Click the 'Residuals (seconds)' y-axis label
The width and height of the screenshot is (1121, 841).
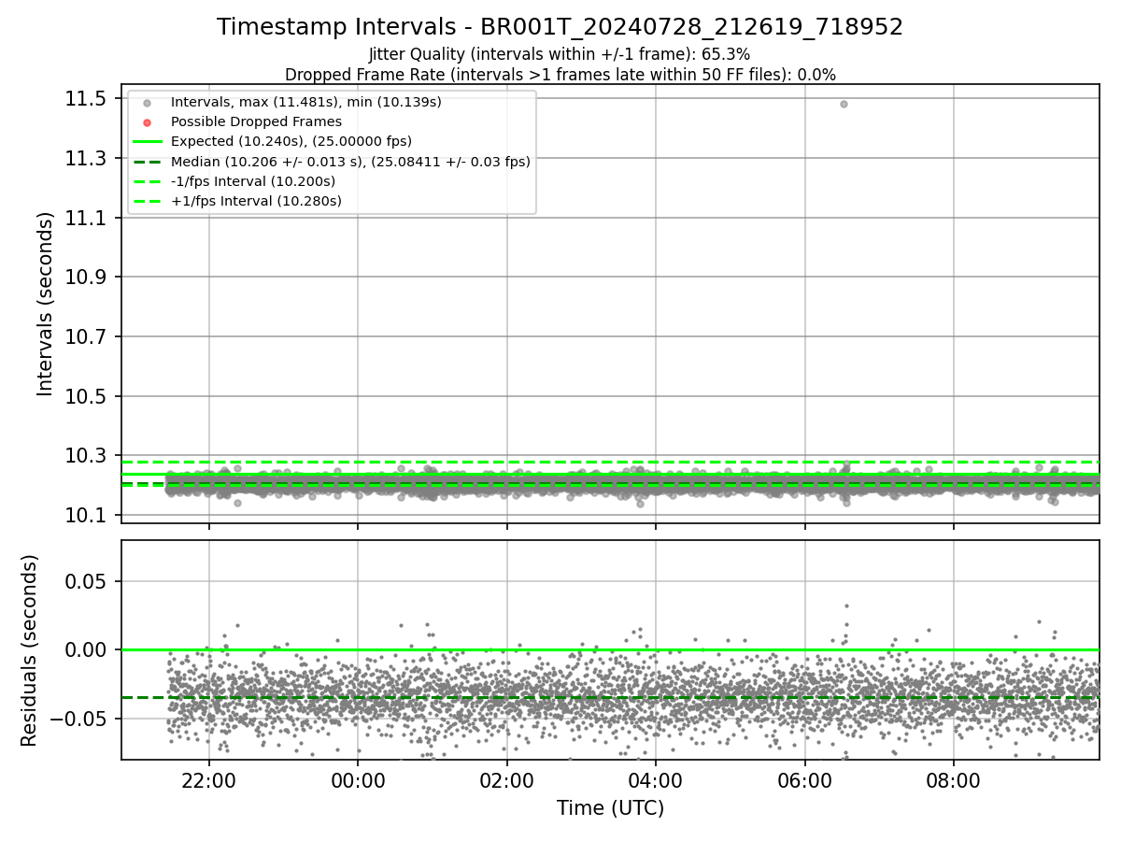coord(29,649)
